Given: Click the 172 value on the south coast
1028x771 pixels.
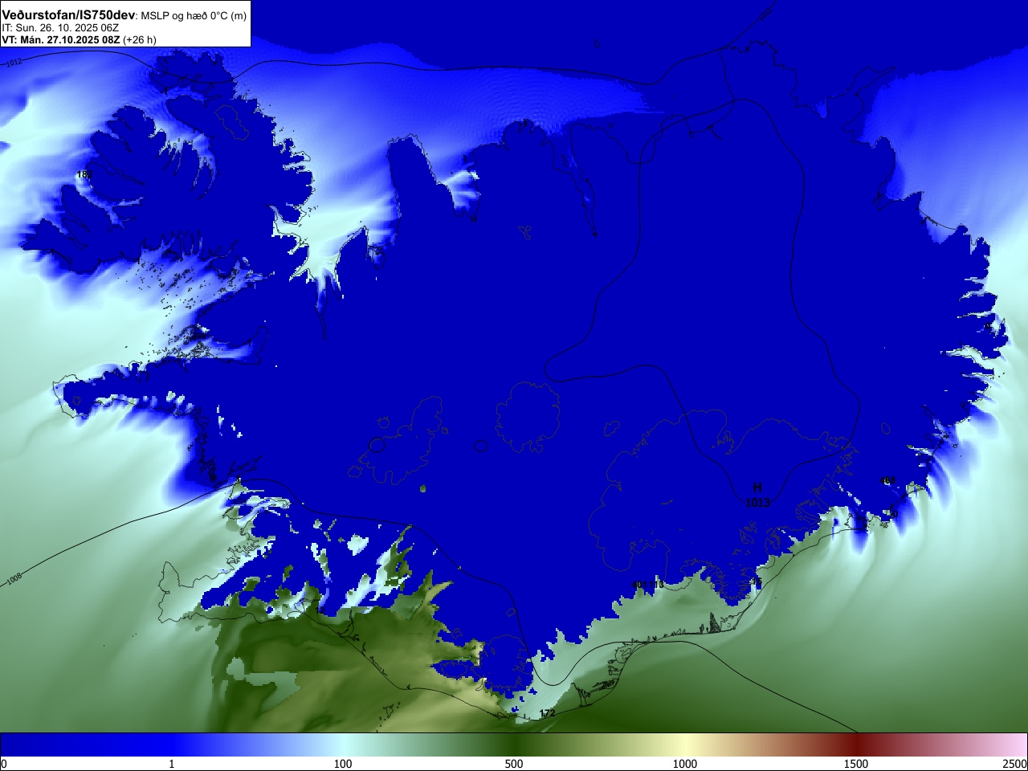Looking at the screenshot, I should click(x=547, y=713).
